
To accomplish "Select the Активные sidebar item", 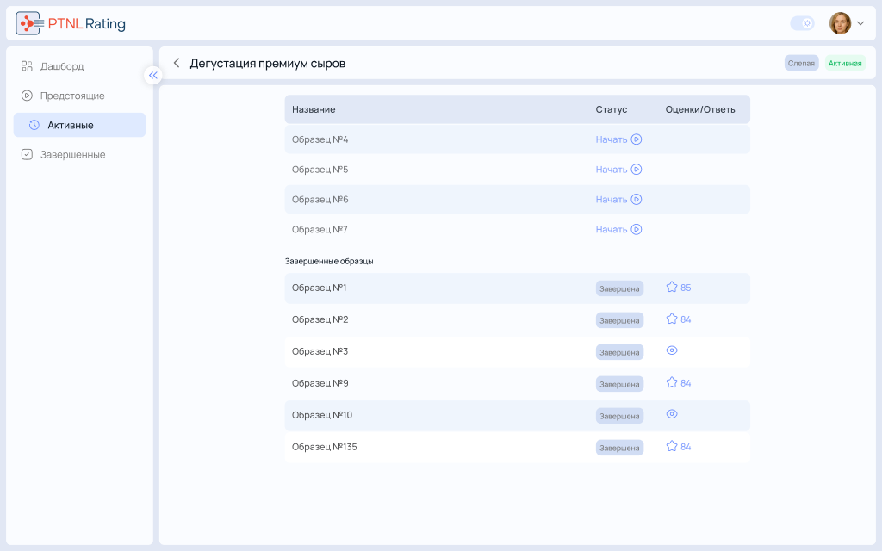I will [79, 125].
